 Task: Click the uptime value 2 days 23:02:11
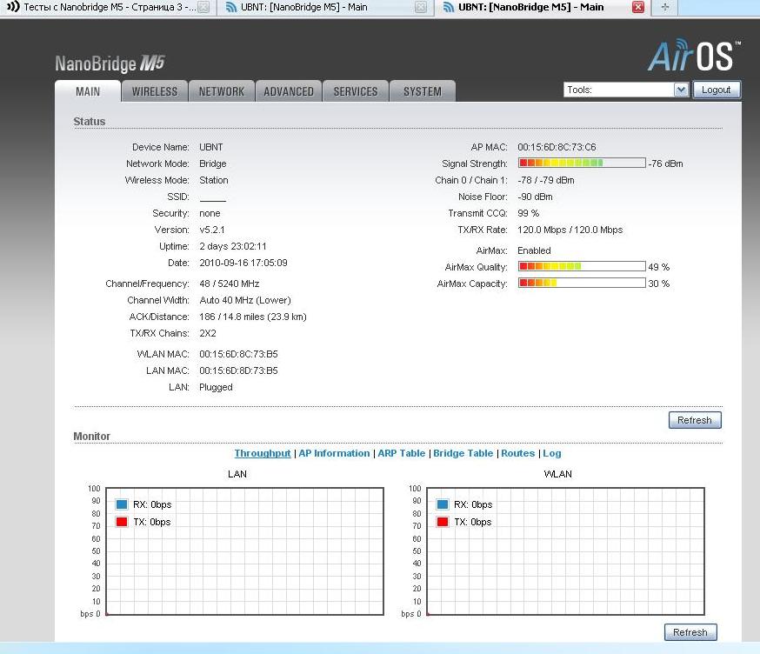(x=233, y=246)
